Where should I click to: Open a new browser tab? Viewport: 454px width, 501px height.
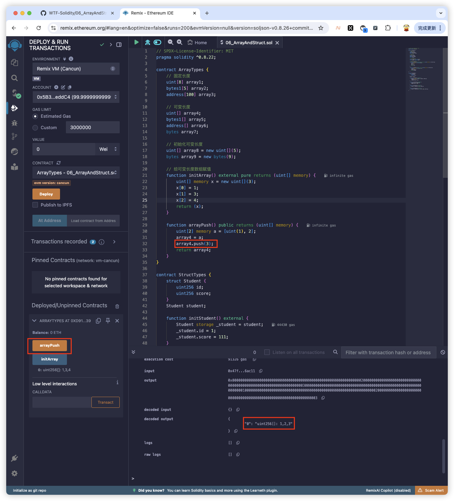(207, 13)
